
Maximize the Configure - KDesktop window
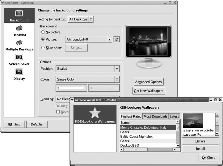(x=170, y=3)
